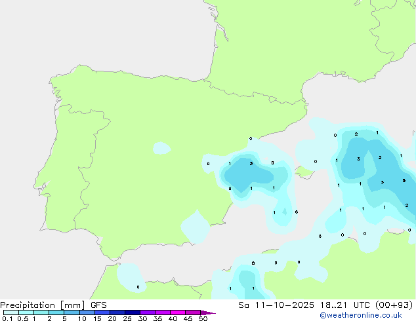Click the legend label '40'
The image size is (416, 321).
coord(173,318)
